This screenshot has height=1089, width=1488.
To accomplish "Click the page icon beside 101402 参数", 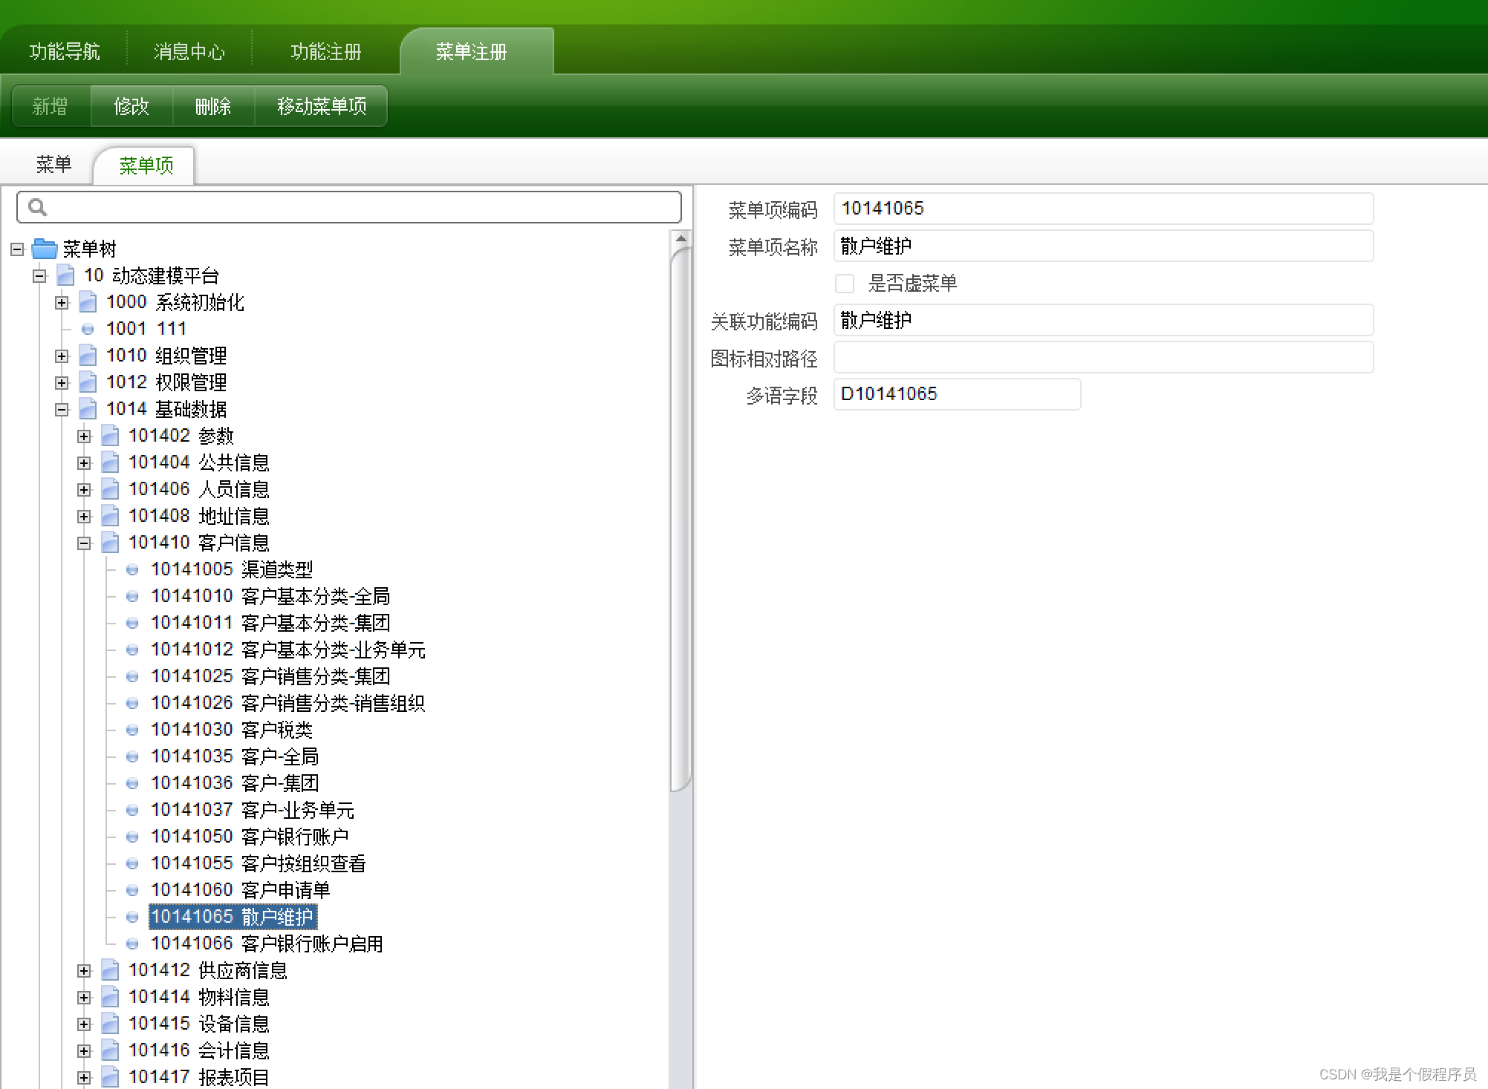I will pyautogui.click(x=110, y=436).
